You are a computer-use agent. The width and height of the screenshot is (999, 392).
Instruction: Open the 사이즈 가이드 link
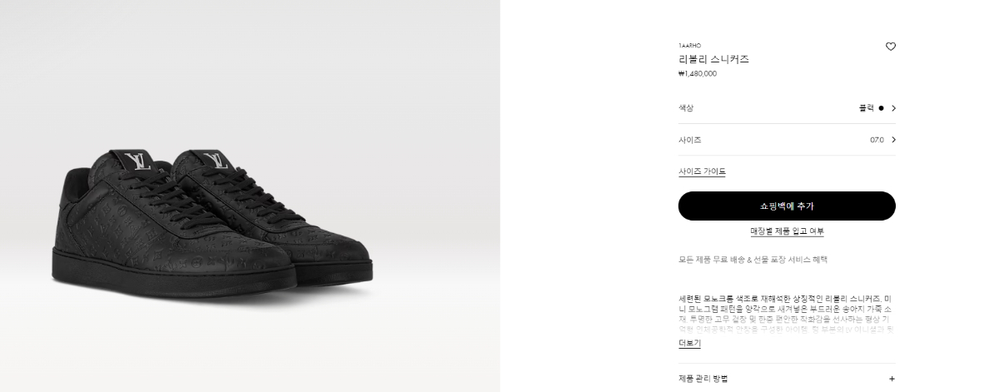coord(702,171)
